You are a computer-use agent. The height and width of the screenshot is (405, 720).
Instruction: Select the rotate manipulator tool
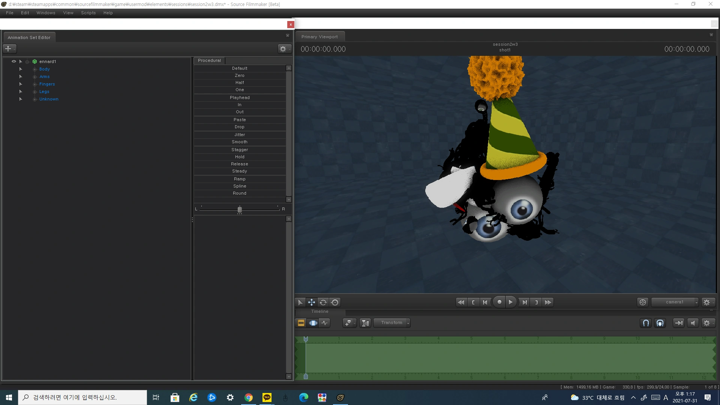tap(323, 302)
